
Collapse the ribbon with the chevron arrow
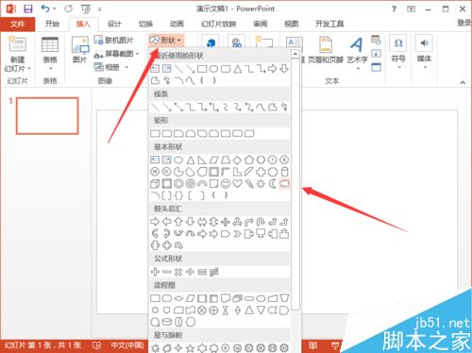coord(463,82)
